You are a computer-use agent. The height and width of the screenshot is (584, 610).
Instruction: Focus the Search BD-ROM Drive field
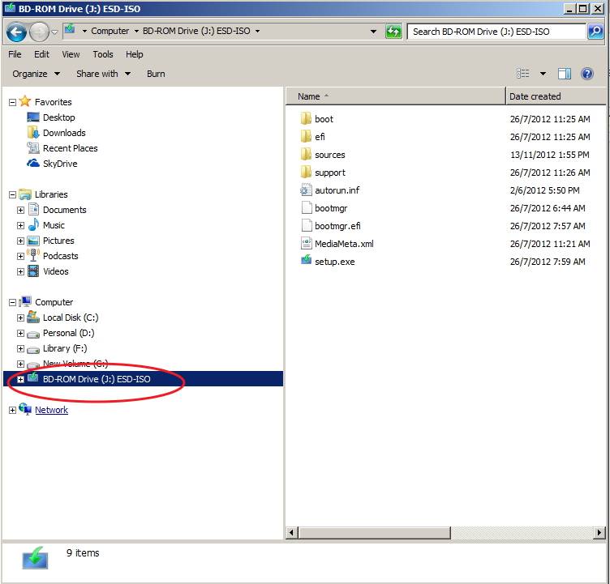(496, 32)
